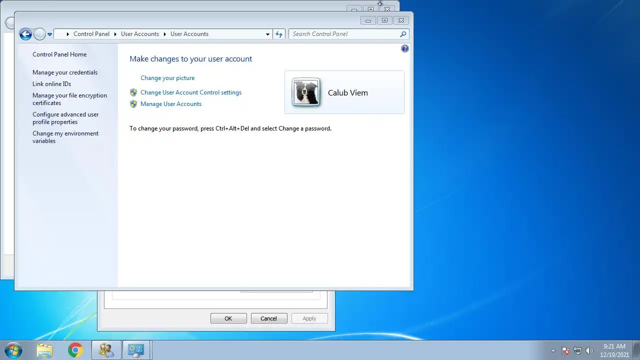Open the blue Help question mark icon

405,48
